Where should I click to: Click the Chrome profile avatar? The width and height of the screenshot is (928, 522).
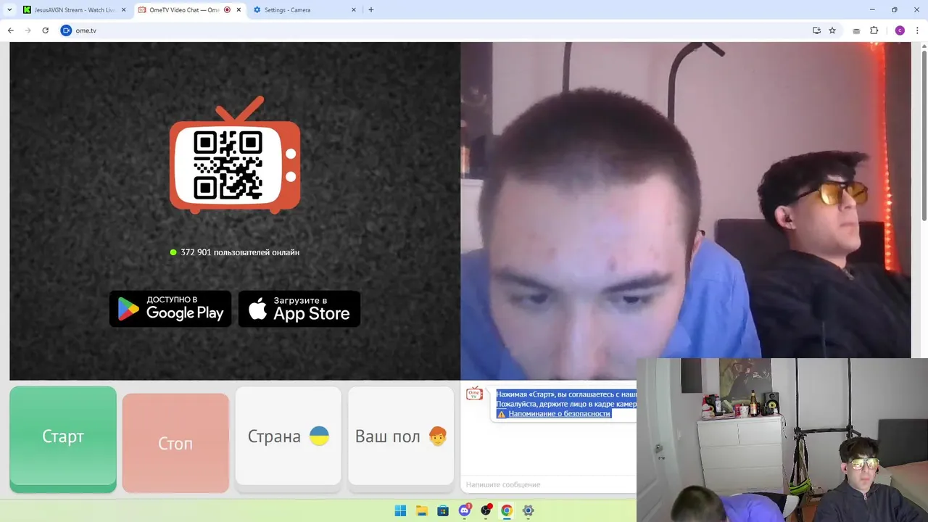pyautogui.click(x=900, y=30)
